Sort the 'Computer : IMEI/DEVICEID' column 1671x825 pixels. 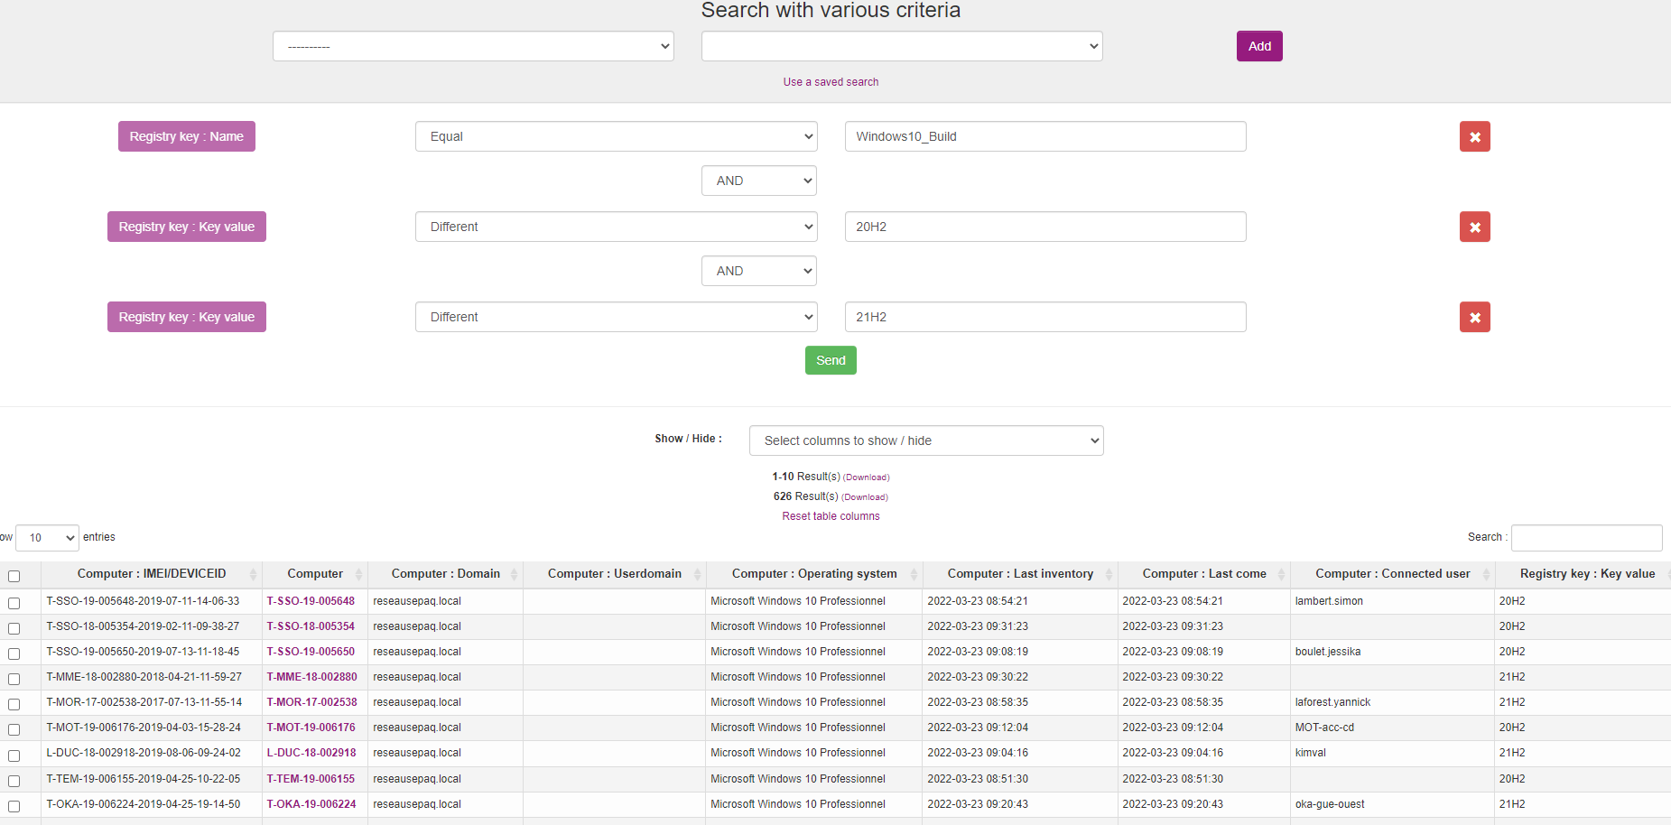152,574
